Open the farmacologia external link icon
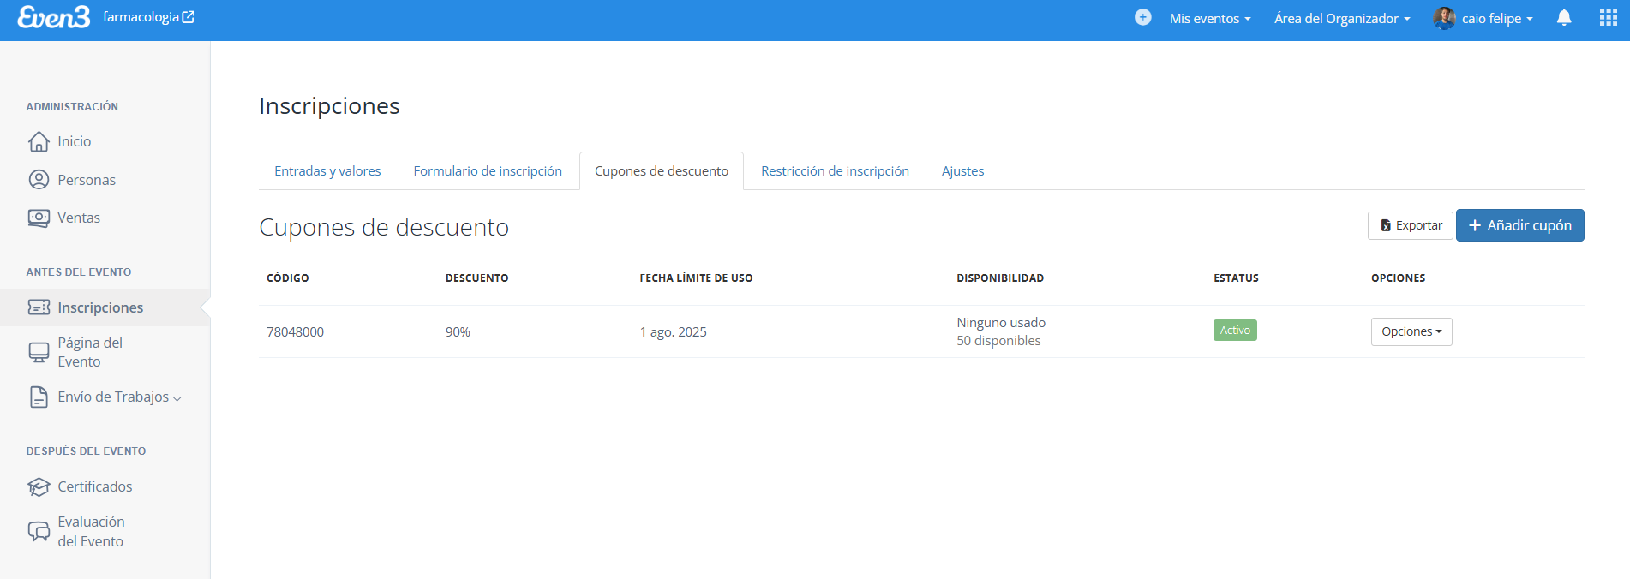Viewport: 1630px width, 579px height. click(189, 17)
